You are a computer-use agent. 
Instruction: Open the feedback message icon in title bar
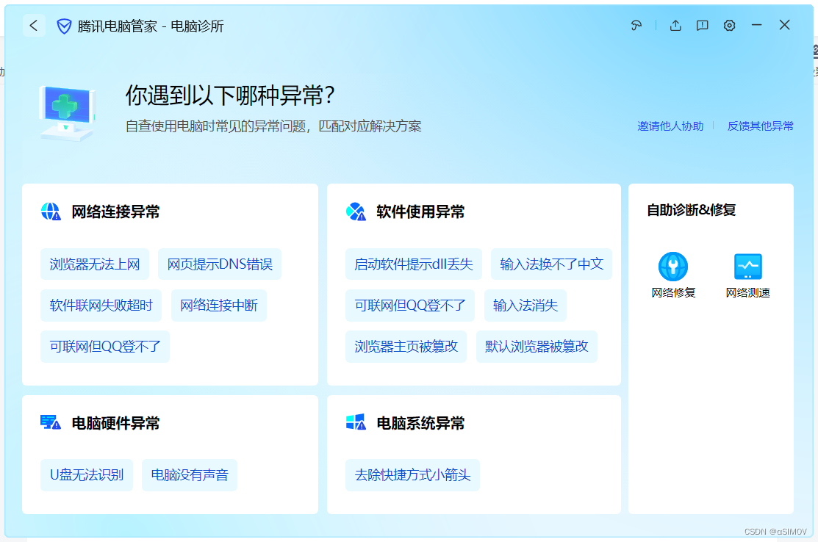[702, 25]
